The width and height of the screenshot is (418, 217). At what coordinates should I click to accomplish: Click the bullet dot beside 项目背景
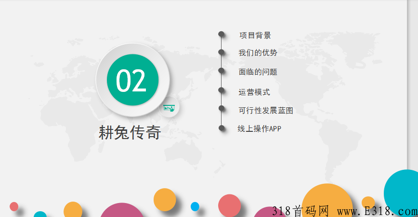point(221,34)
